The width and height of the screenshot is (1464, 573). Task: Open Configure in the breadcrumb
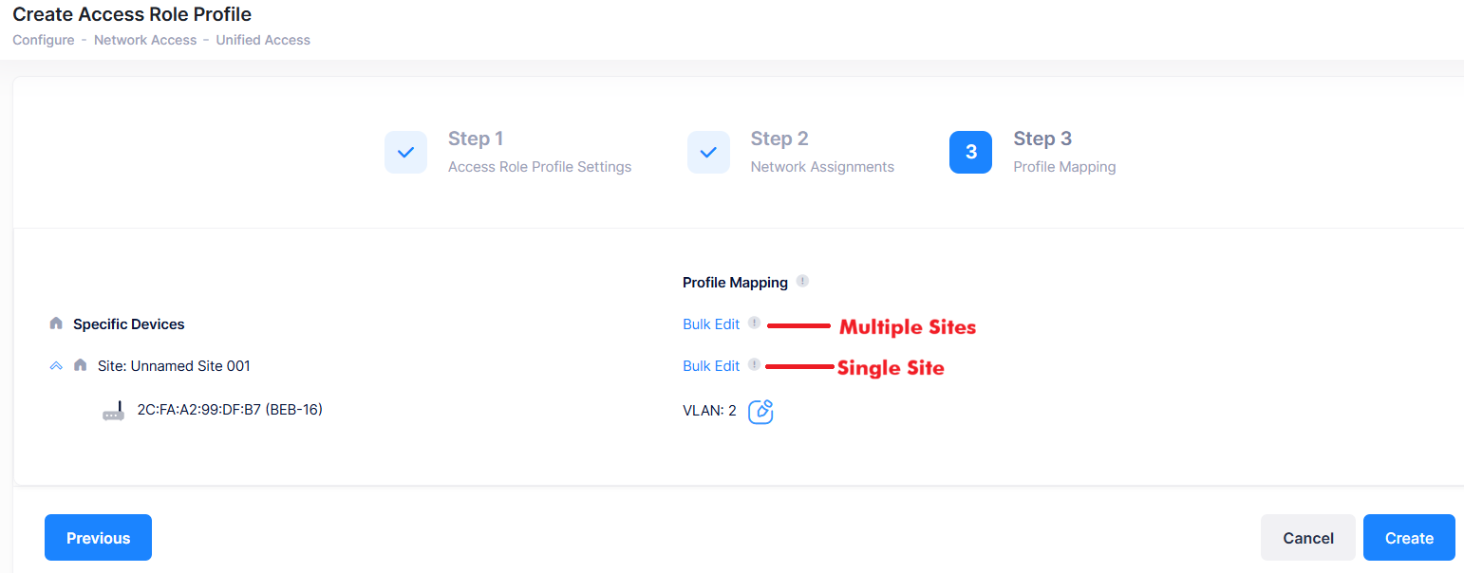(x=43, y=40)
